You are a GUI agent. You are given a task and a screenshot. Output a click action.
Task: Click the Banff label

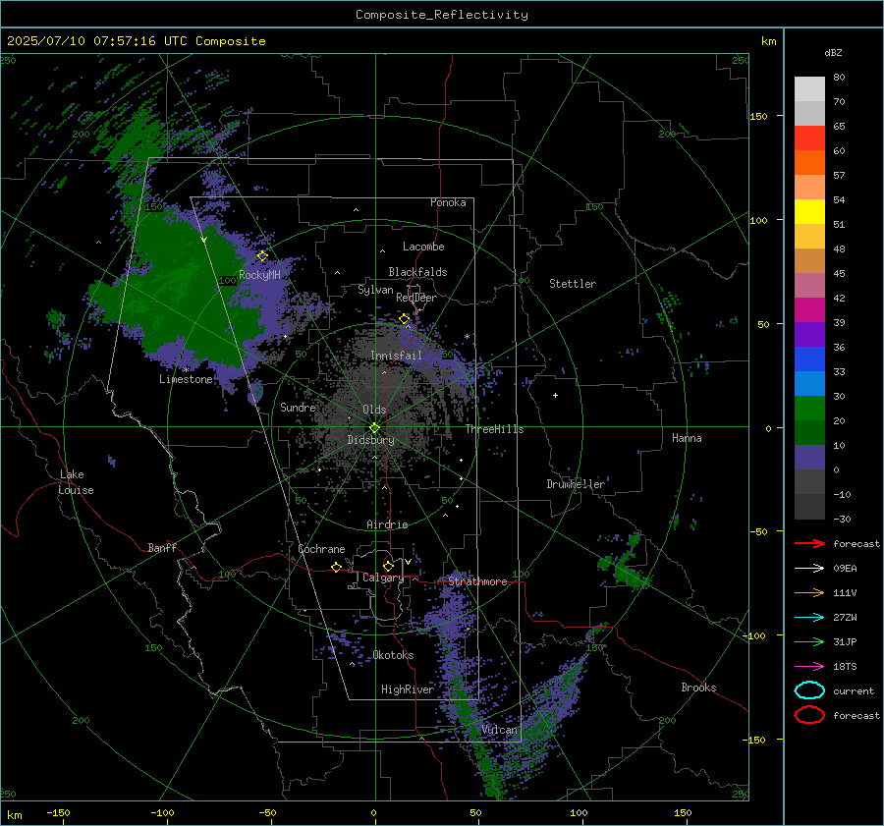(162, 547)
